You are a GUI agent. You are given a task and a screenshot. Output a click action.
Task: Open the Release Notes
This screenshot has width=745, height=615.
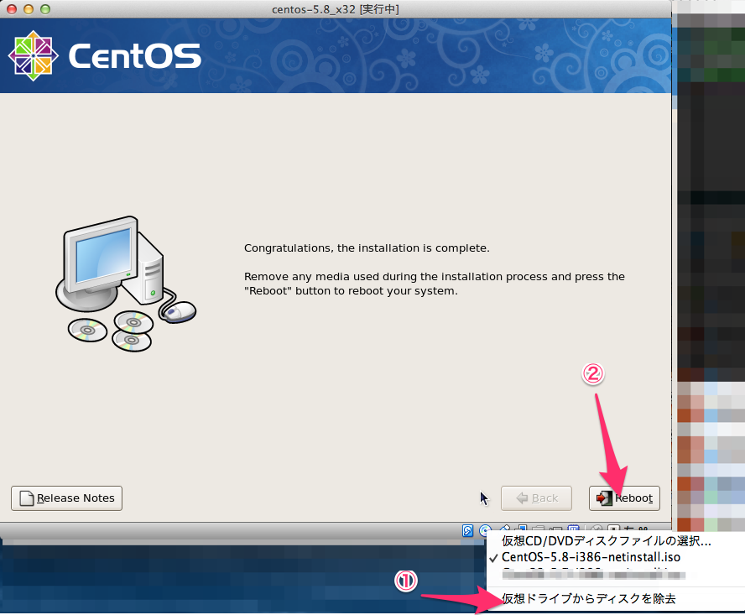coord(66,498)
